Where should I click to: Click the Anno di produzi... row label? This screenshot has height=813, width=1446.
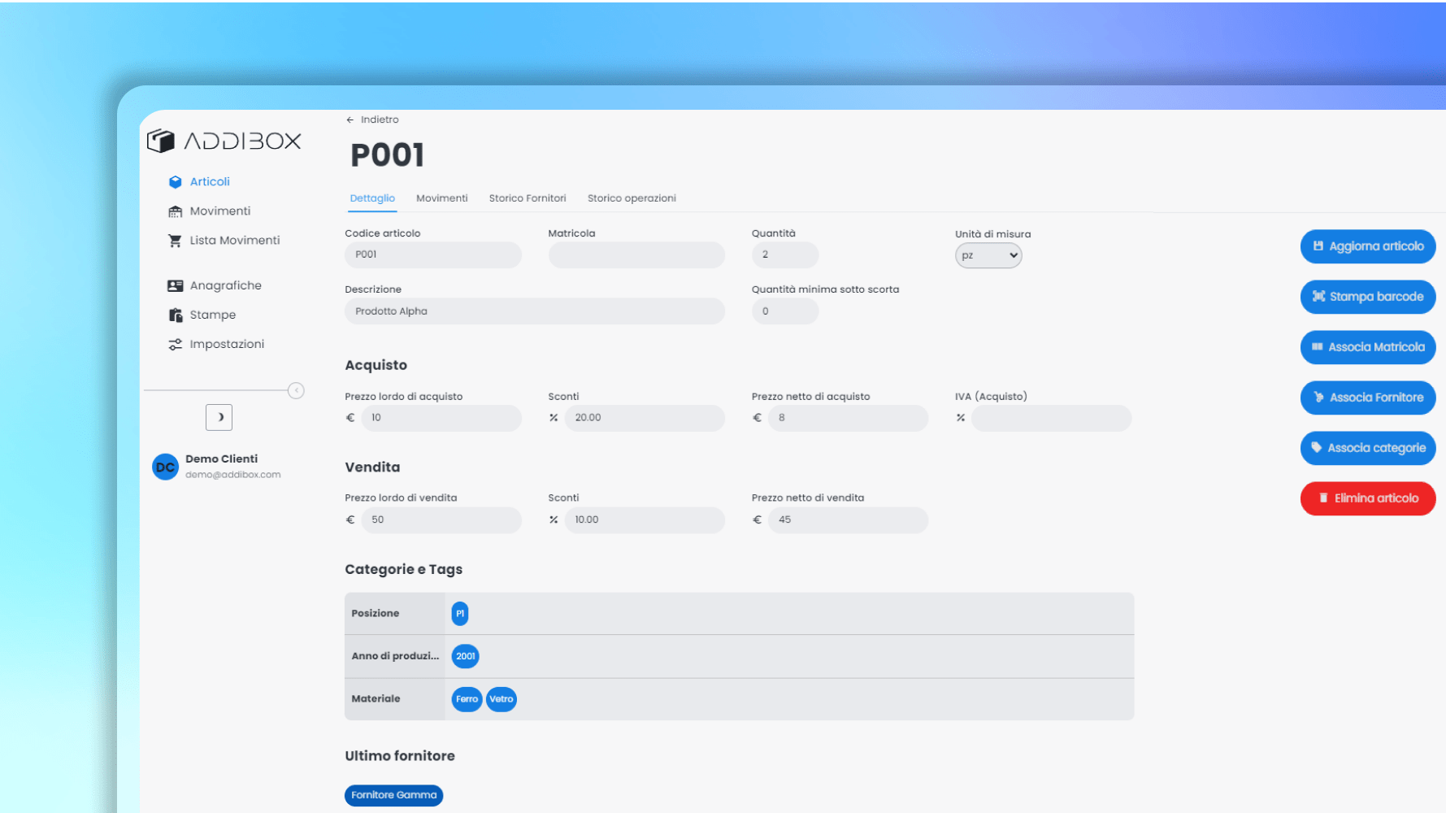coord(395,656)
